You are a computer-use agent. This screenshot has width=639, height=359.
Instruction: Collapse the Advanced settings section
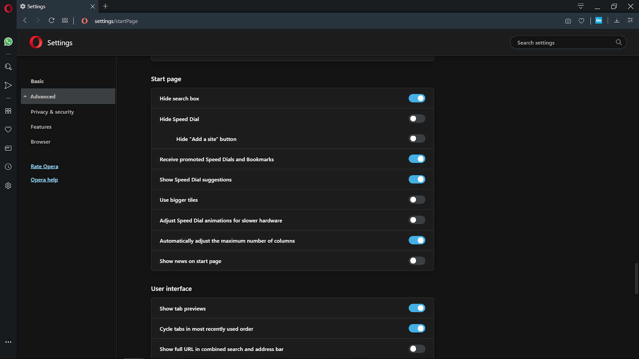42,97
